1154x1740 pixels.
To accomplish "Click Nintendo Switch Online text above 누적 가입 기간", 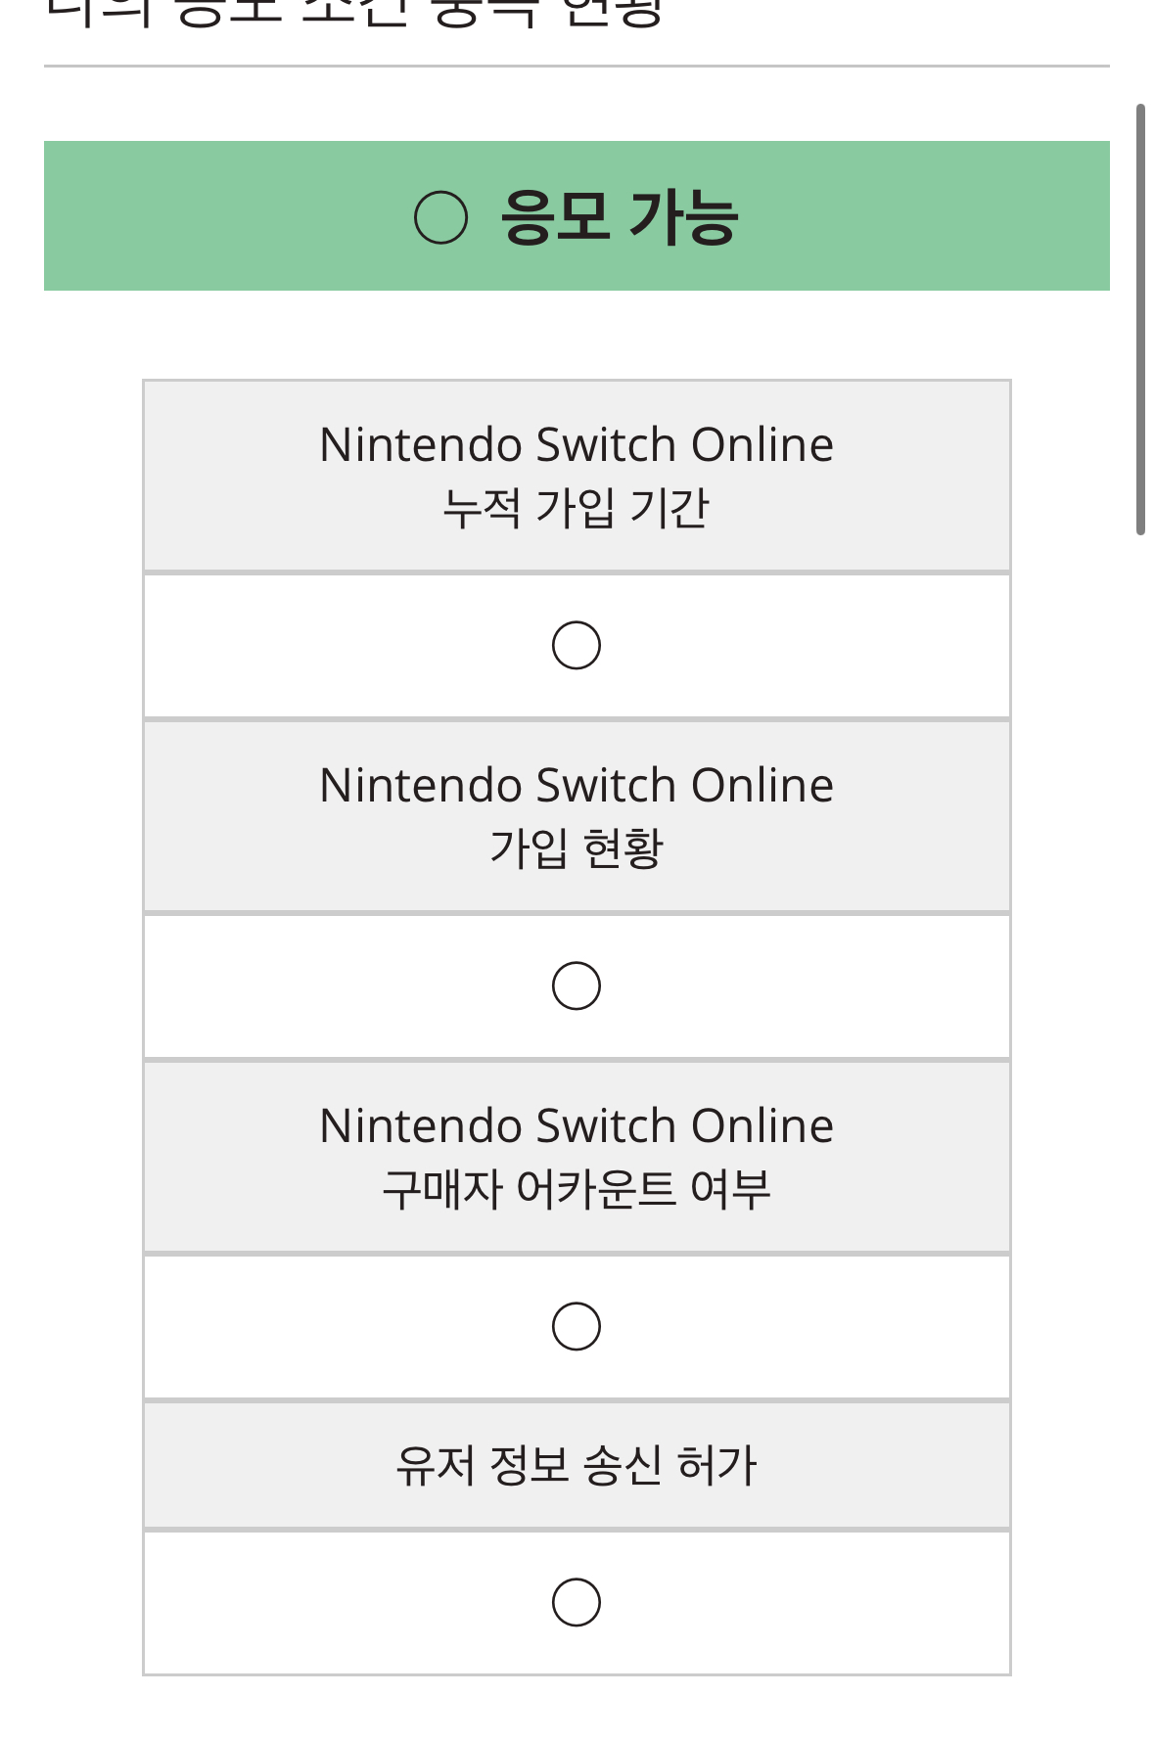I will pos(576,445).
